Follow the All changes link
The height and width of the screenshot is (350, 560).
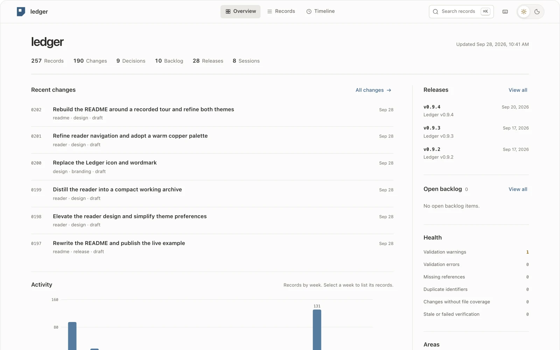373,90
